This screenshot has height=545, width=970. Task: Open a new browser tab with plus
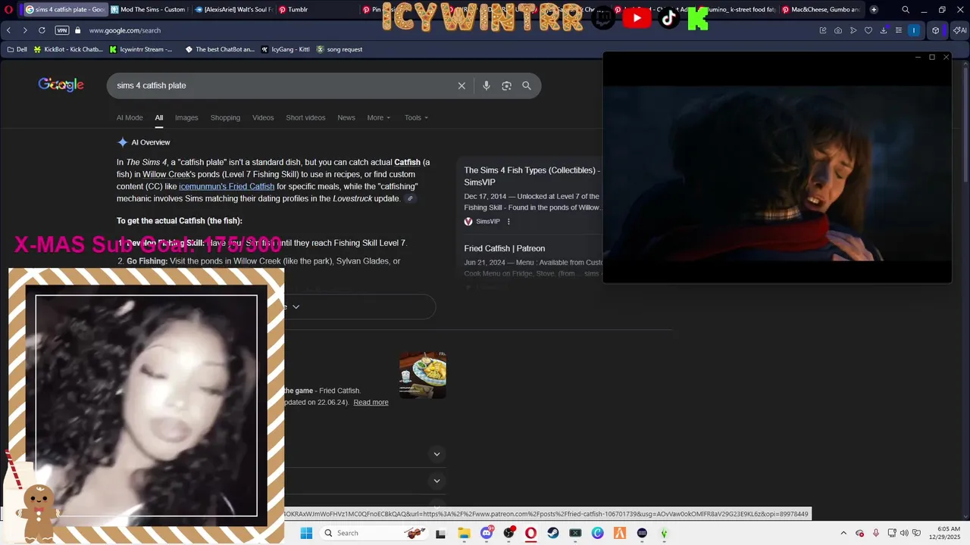874,10
